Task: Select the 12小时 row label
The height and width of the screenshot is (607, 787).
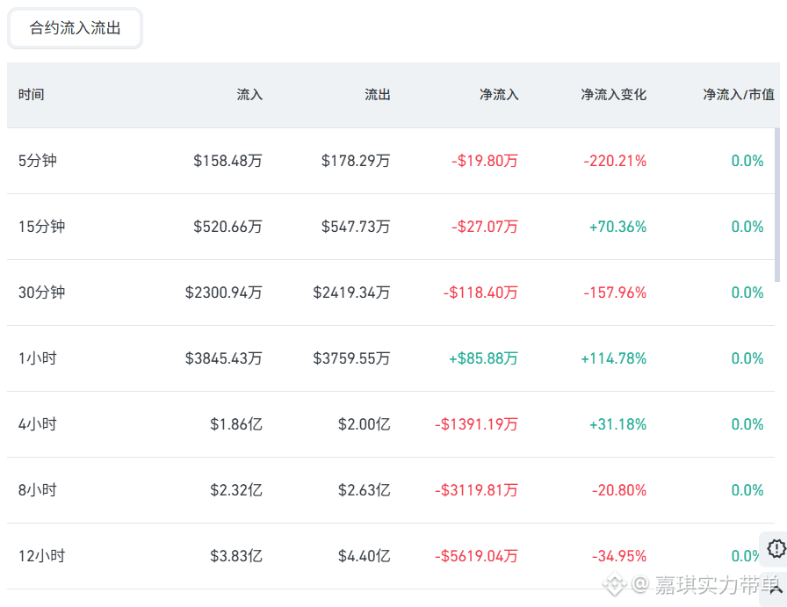Action: click(41, 556)
